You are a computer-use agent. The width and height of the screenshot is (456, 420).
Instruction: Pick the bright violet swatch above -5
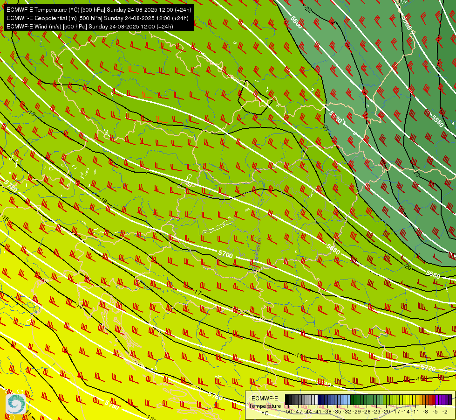[x=437, y=399]
